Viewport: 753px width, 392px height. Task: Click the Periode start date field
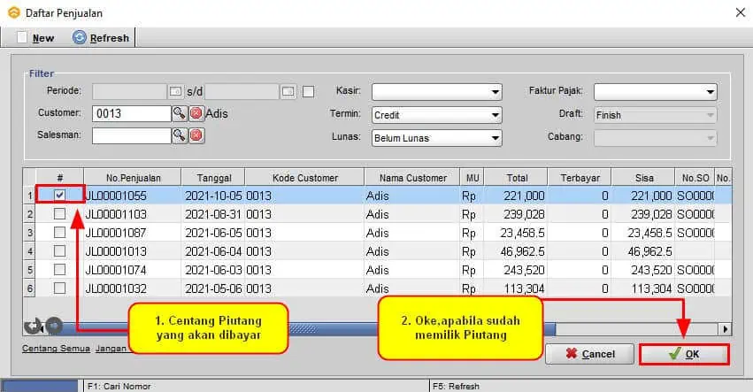tap(129, 91)
